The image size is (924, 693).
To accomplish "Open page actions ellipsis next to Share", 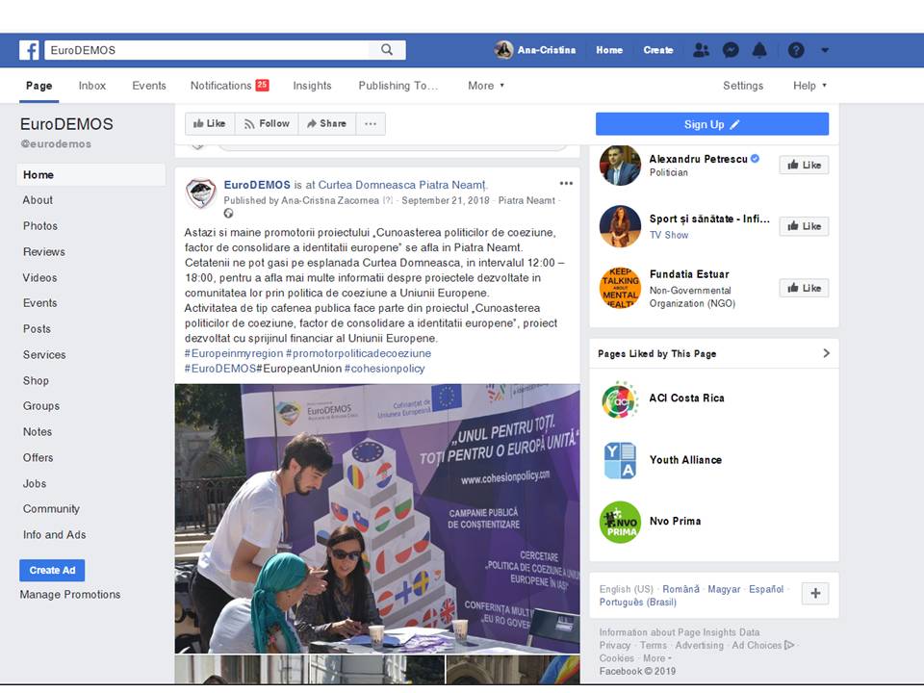I will (371, 124).
